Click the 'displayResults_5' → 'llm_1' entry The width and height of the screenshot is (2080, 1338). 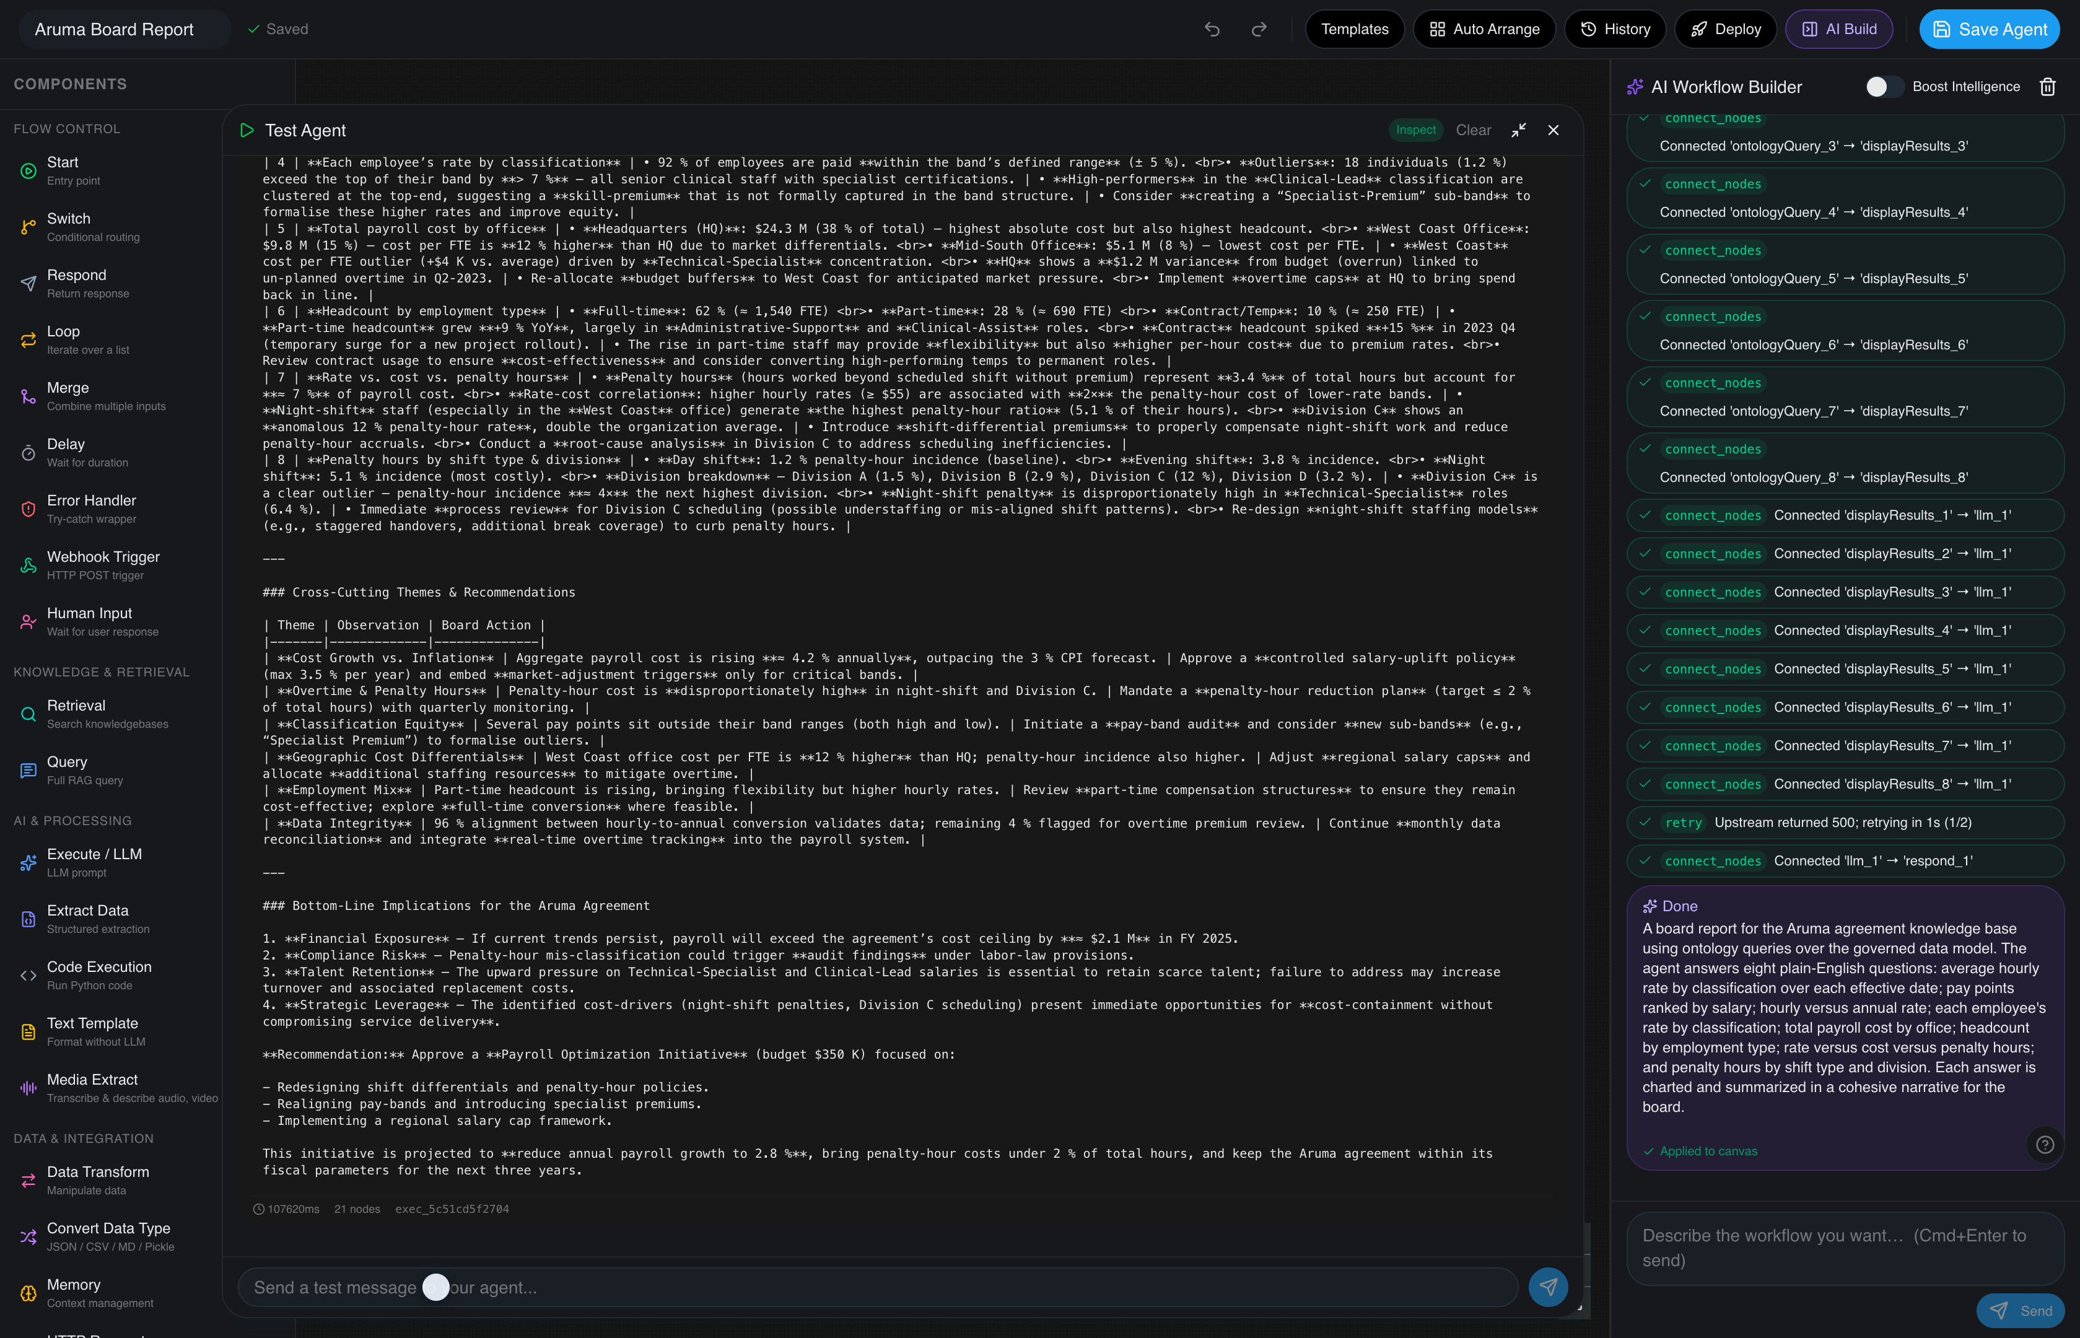tap(1845, 669)
